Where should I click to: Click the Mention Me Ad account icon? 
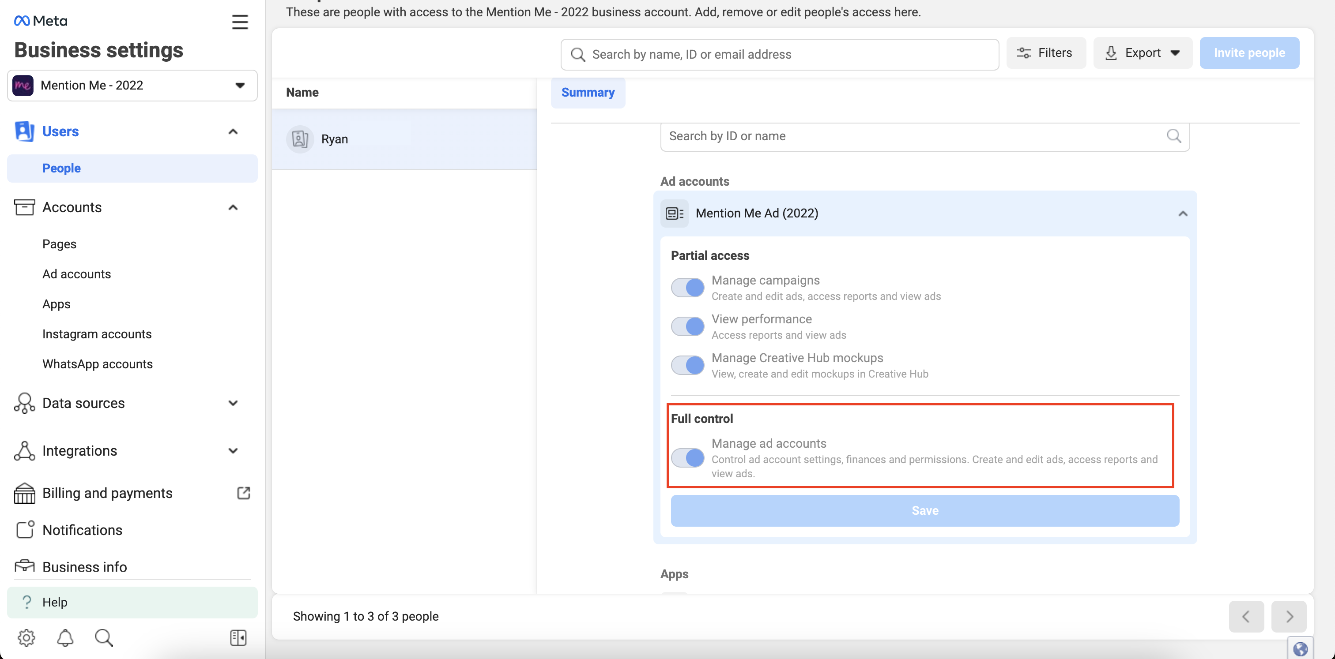pos(674,213)
